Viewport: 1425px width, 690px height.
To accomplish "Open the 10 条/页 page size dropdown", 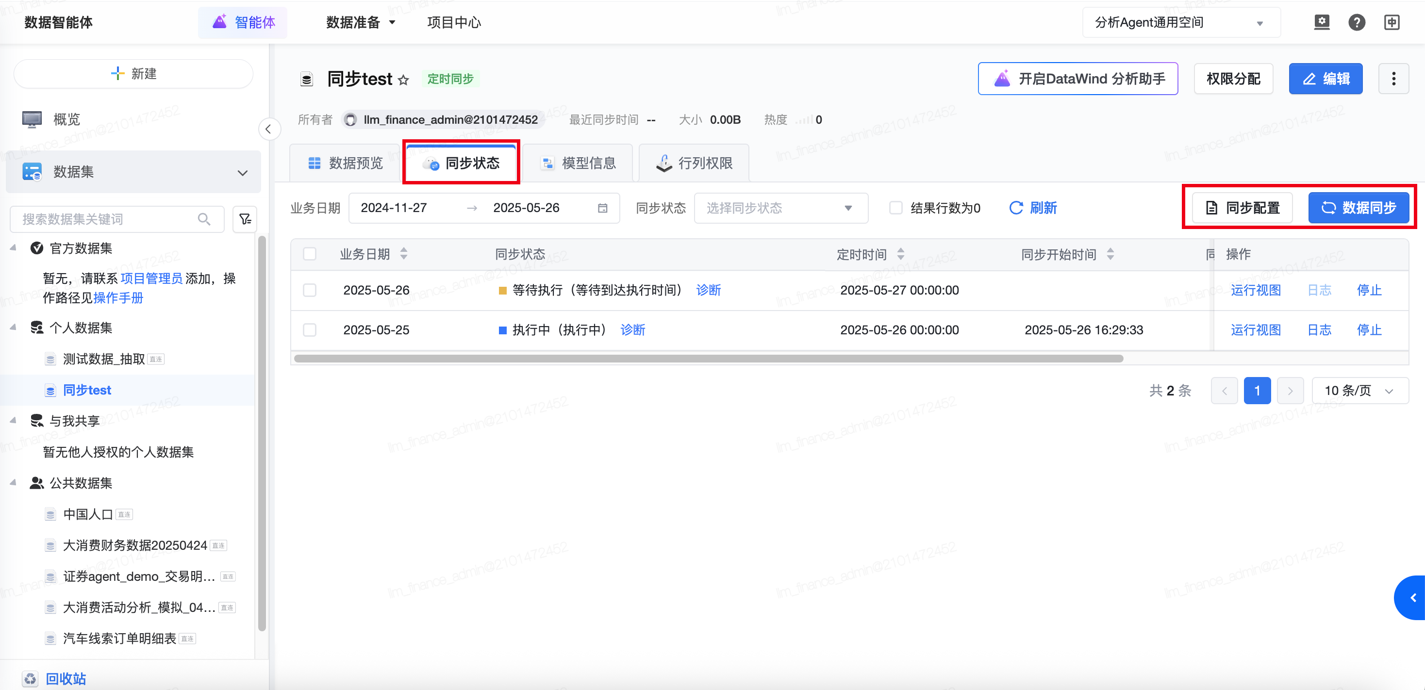I will click(x=1360, y=391).
